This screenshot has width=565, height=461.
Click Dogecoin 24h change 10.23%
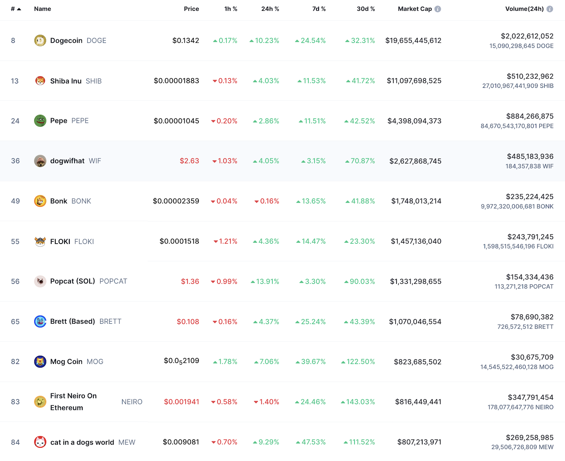pos(264,41)
